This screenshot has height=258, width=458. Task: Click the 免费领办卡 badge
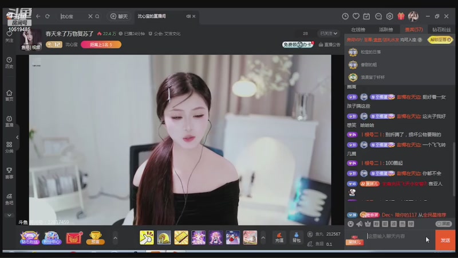[298, 45]
